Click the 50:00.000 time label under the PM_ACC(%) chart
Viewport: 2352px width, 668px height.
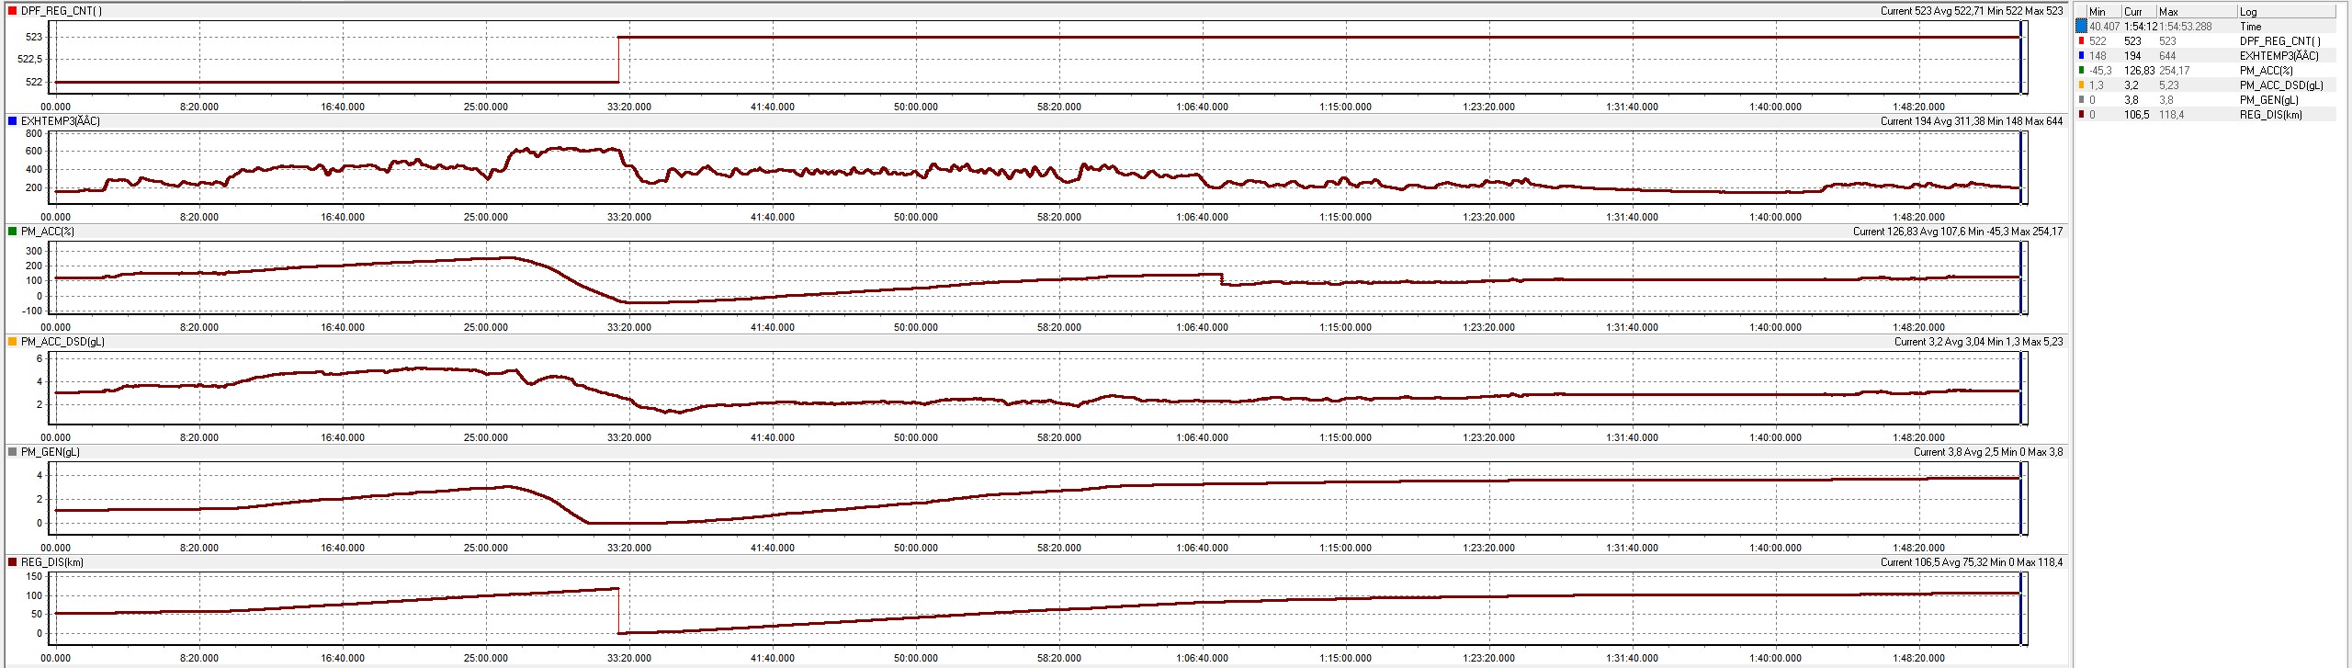[x=915, y=327]
